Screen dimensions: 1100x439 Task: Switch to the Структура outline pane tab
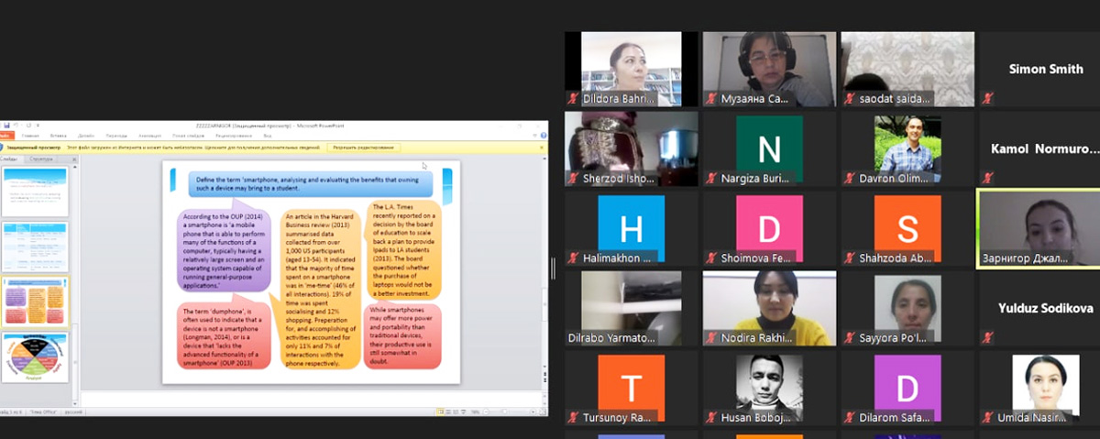pos(43,159)
